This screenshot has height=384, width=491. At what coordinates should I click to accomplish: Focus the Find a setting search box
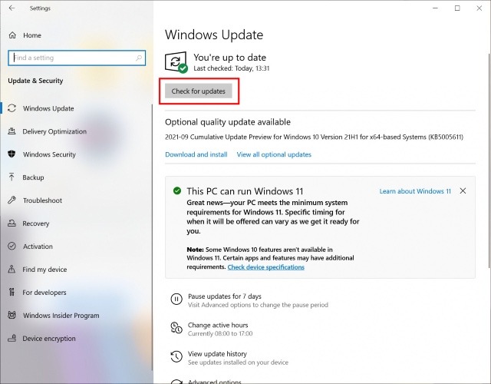77,58
